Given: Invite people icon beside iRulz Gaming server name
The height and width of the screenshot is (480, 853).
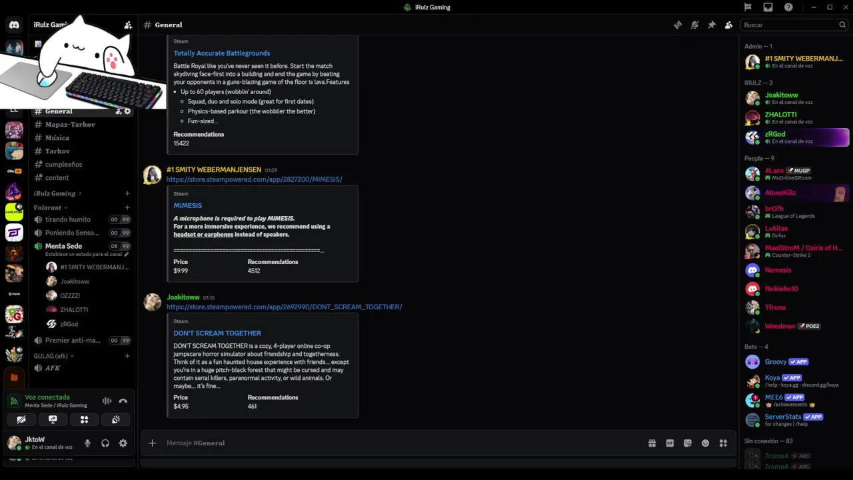Looking at the screenshot, I should pos(128,25).
